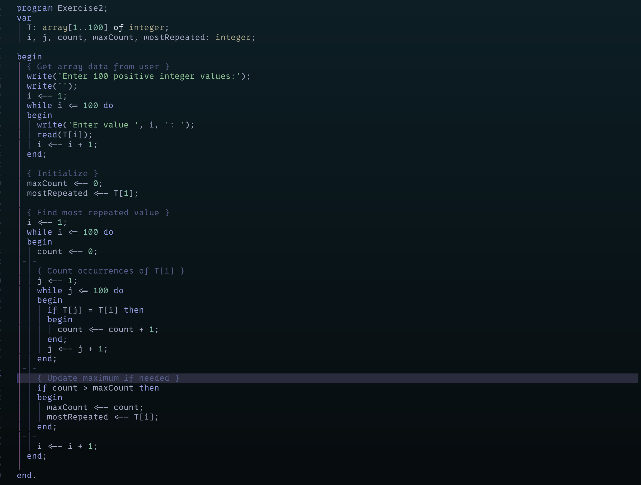The image size is (641, 485).
Task: Click the '{ Initialize }' comment
Action: [62, 174]
